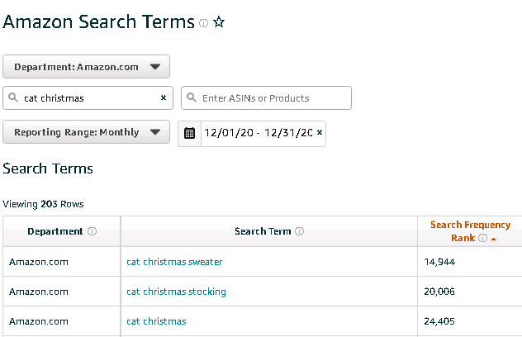Click the info icon beside Amazon Search Terms title
The height and width of the screenshot is (337, 522).
(x=203, y=23)
